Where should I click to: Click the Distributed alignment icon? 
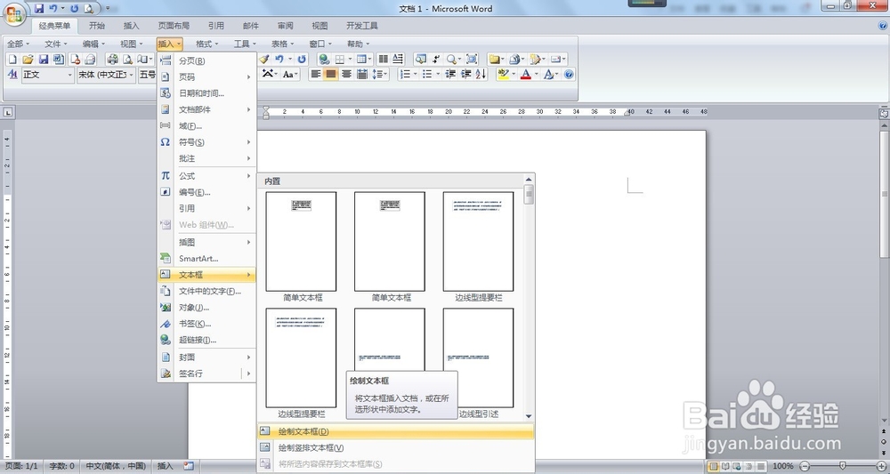point(361,75)
